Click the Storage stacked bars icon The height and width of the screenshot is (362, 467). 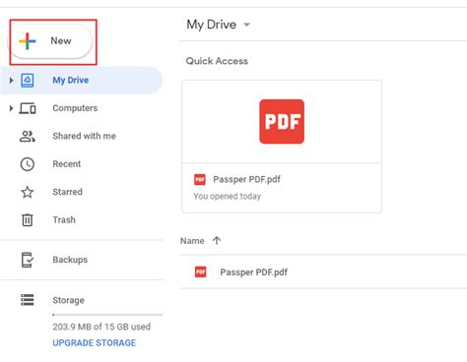tap(28, 300)
